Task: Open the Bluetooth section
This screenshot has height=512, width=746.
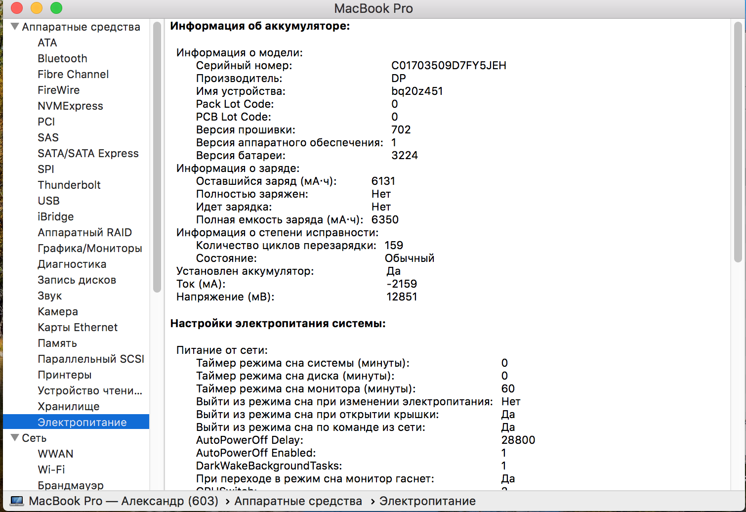Action: (62, 58)
